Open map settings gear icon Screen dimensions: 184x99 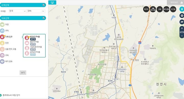click(182, 16)
